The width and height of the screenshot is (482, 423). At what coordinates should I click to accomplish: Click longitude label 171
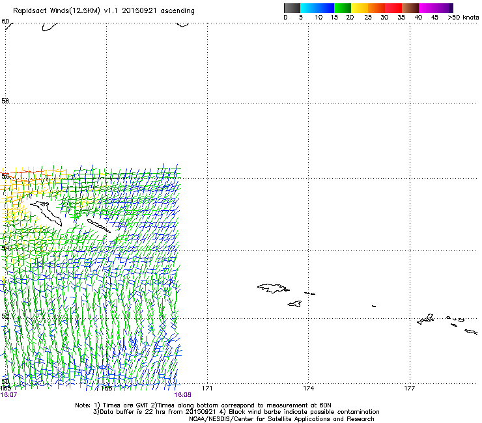[207, 389]
